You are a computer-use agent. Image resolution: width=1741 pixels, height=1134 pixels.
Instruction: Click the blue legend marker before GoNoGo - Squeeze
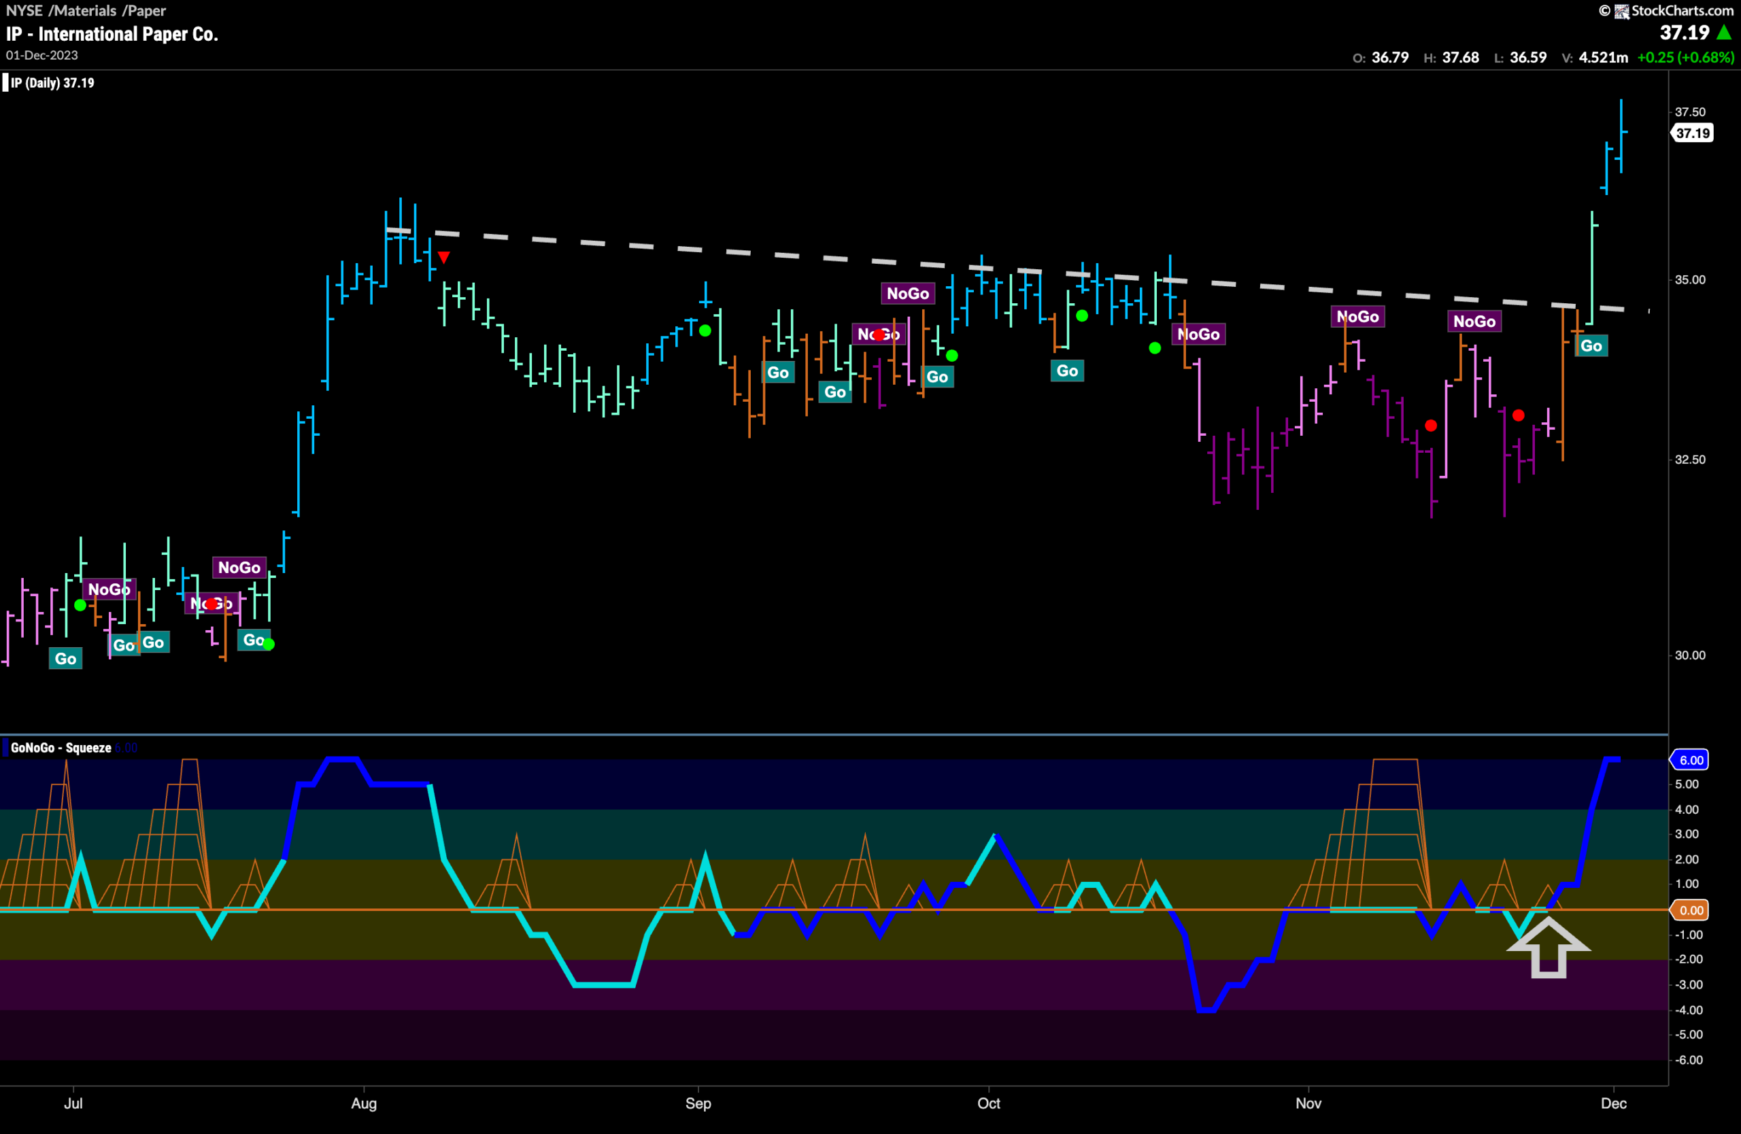click(5, 747)
